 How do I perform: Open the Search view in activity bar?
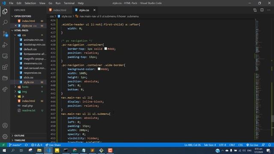[x=5, y=22]
